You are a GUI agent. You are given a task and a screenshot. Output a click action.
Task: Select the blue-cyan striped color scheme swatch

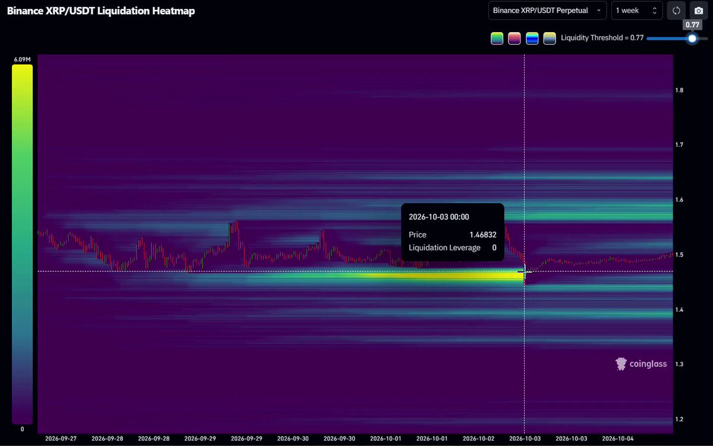(532, 38)
